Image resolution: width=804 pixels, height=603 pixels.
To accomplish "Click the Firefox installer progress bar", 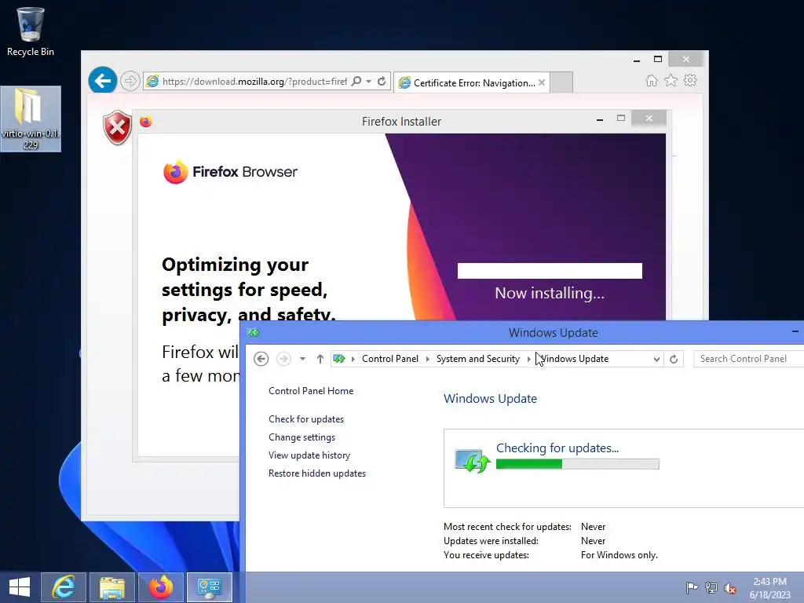I will 550,271.
